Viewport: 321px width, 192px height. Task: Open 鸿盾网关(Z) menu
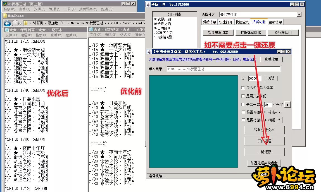(88, 9)
